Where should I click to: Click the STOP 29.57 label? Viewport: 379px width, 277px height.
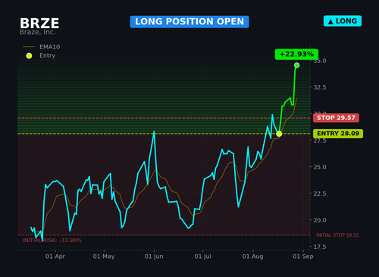tap(336, 118)
